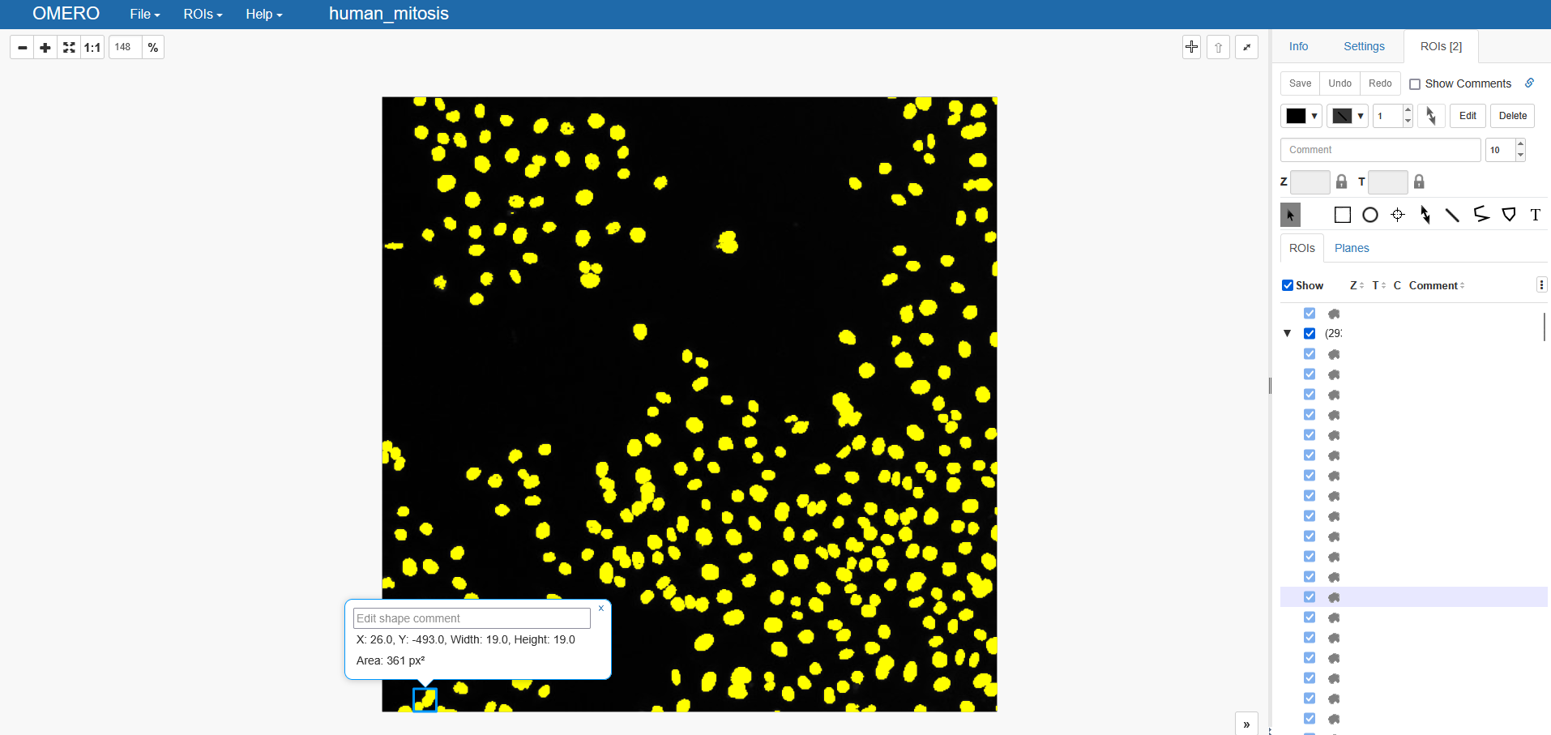Select the ellipse shape drawing tool
1551x735 pixels.
(x=1369, y=215)
